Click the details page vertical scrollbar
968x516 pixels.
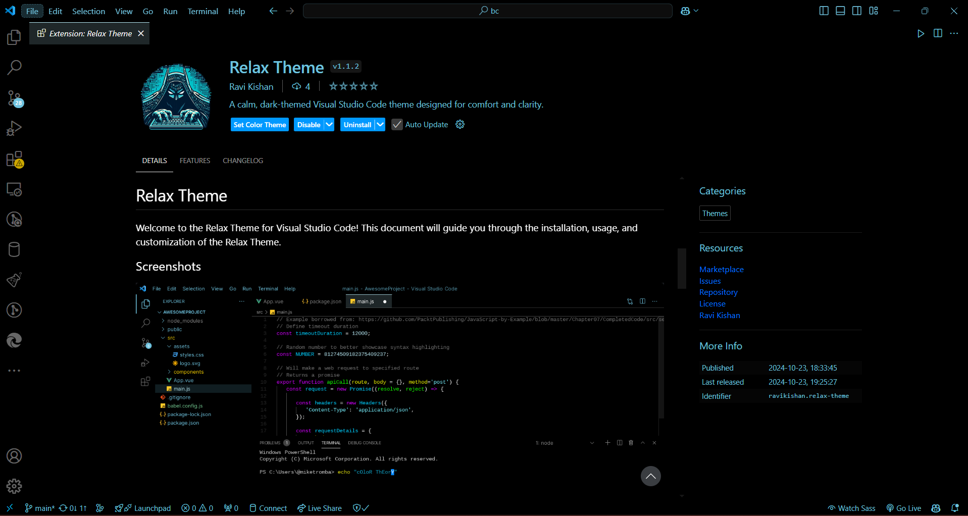click(682, 268)
